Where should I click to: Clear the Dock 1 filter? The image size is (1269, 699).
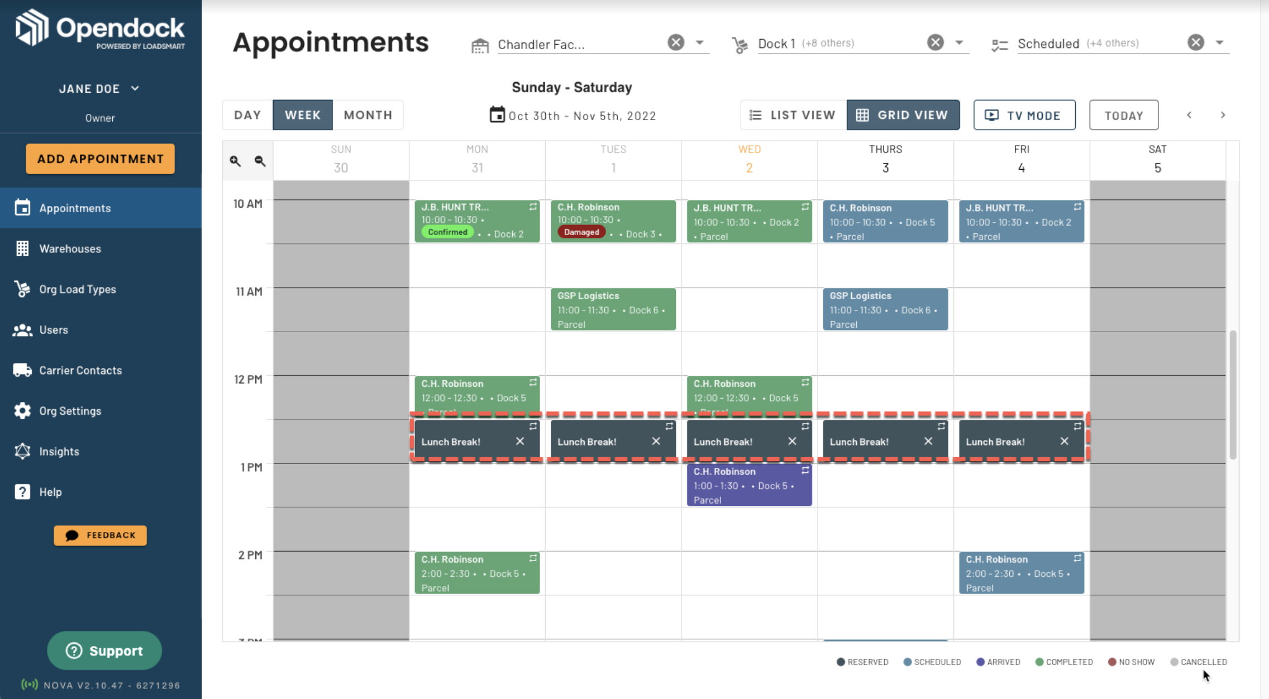[x=936, y=42]
